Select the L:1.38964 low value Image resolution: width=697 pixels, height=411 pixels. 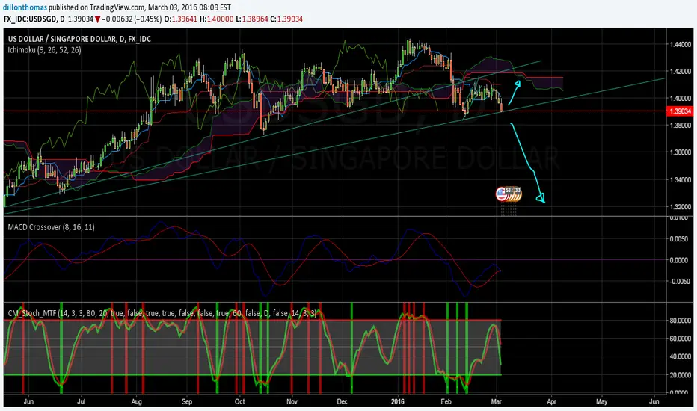tap(251, 19)
